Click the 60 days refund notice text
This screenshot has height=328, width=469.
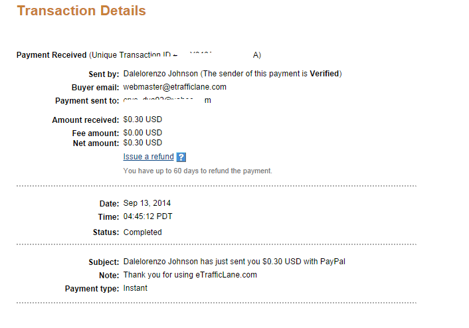pos(198,171)
